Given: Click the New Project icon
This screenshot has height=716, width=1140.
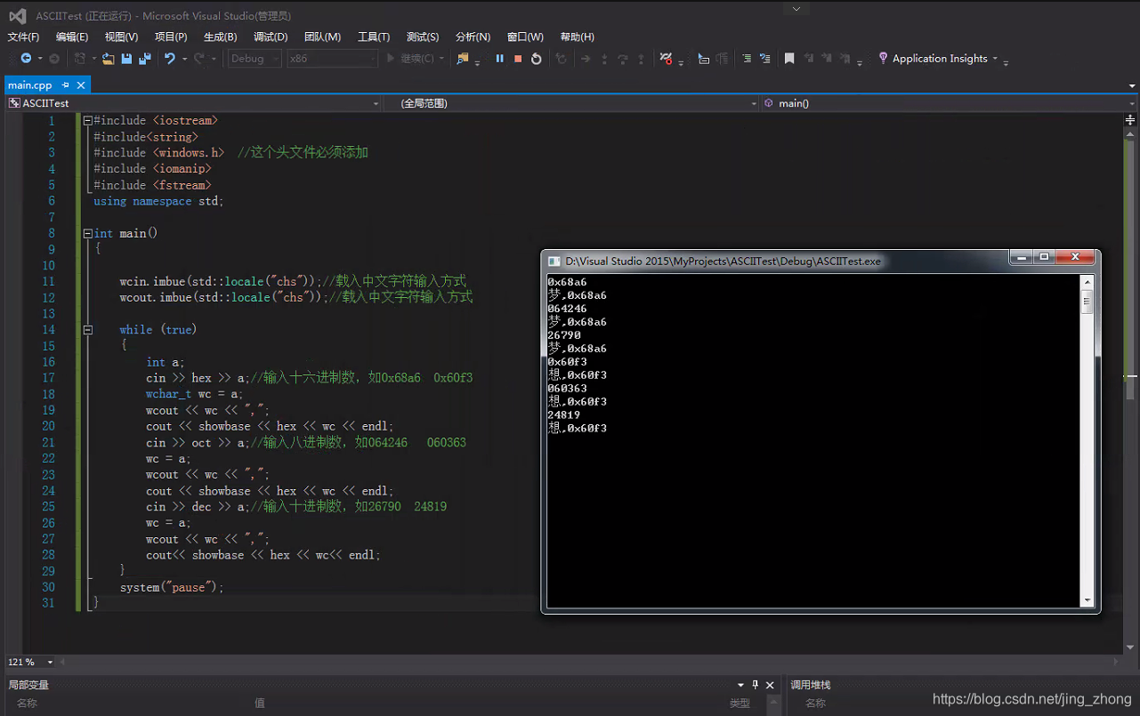Looking at the screenshot, I should 79,59.
